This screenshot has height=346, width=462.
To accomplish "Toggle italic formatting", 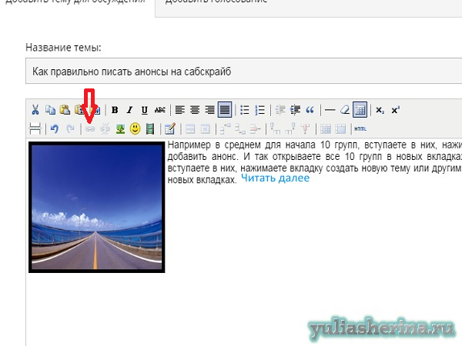I will 129,110.
